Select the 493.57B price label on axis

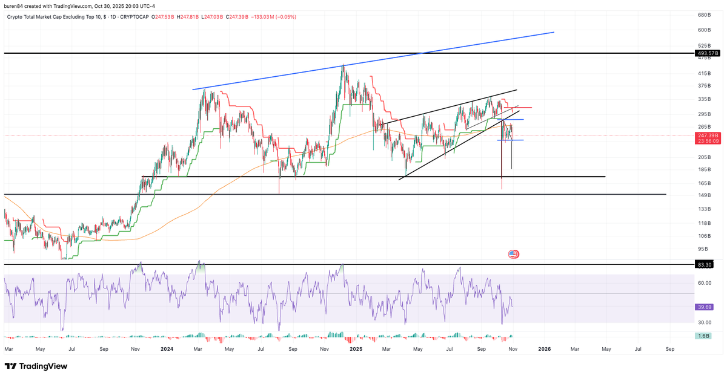pyautogui.click(x=708, y=53)
